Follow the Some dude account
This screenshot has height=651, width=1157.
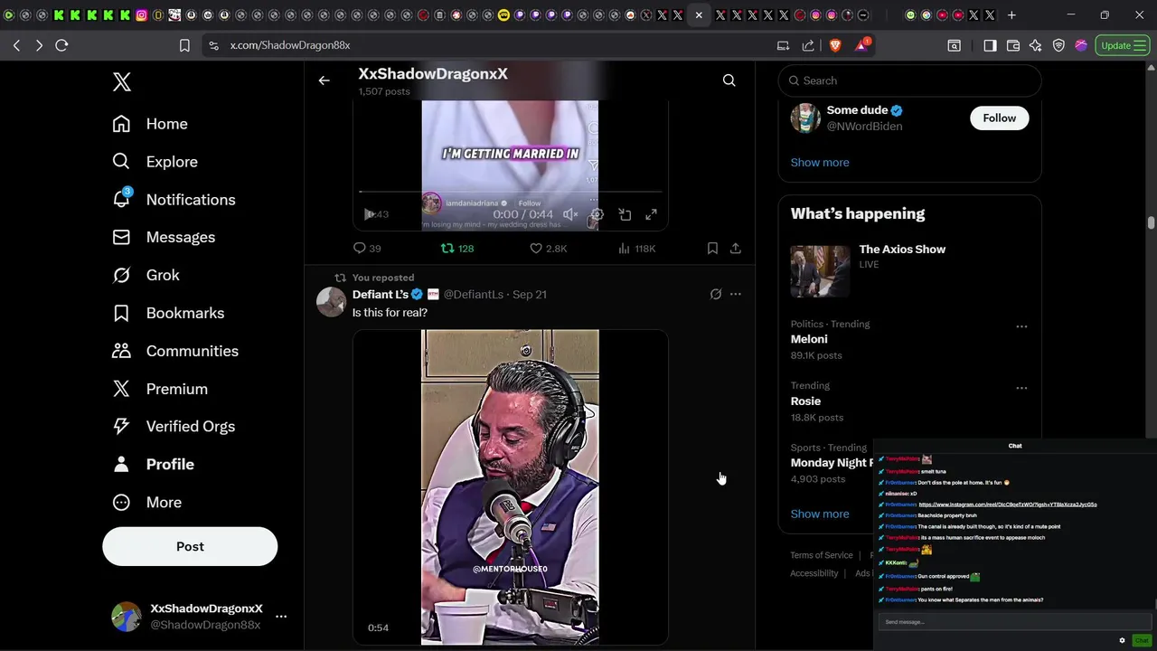pos(999,118)
